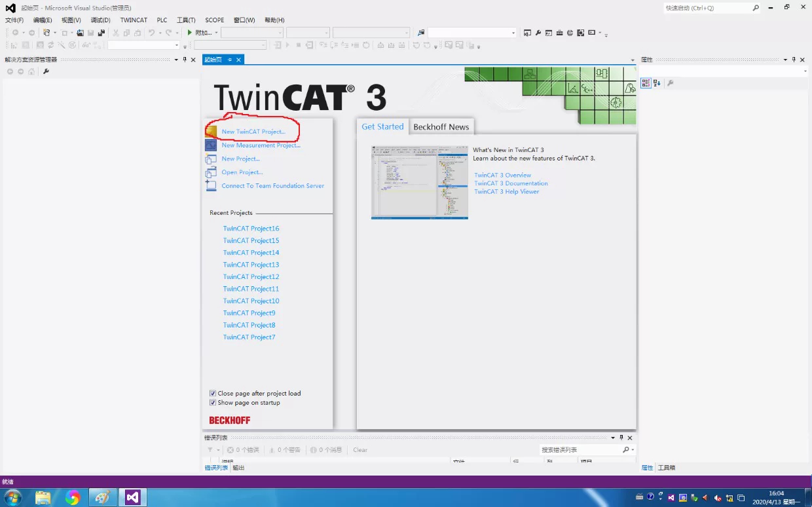Open the Error List window options dropdown

coord(613,438)
